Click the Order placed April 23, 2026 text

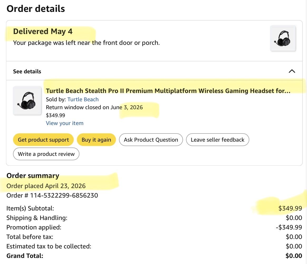[x=46, y=186]
